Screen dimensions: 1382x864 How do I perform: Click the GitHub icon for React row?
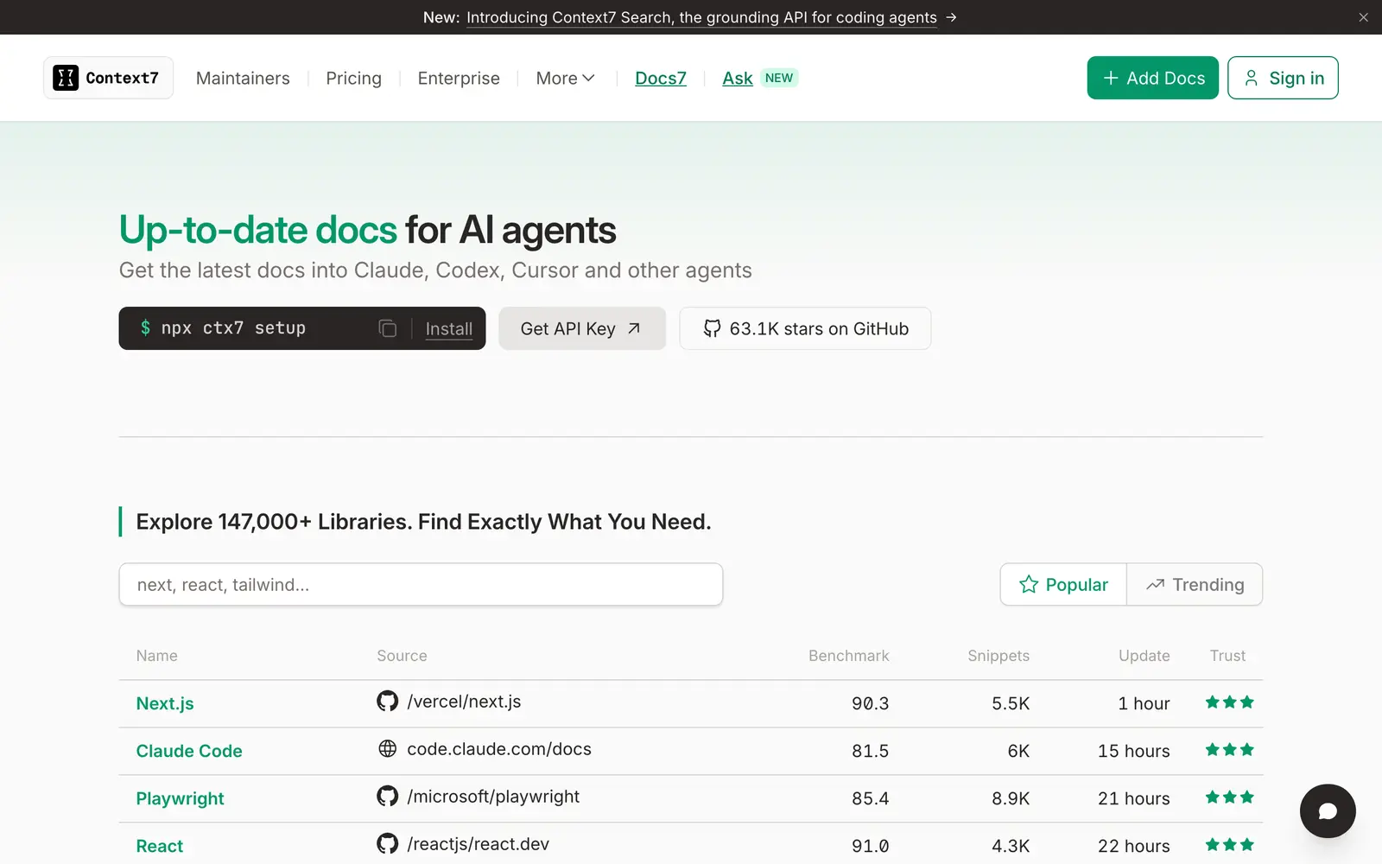click(x=388, y=843)
